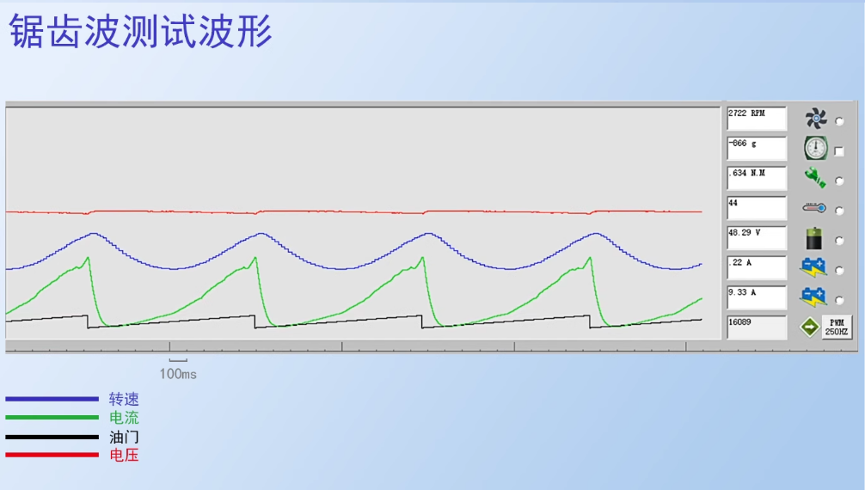Screen dimensions: 865x490
Task: Click the 100ms time scale marker
Action: (x=178, y=373)
